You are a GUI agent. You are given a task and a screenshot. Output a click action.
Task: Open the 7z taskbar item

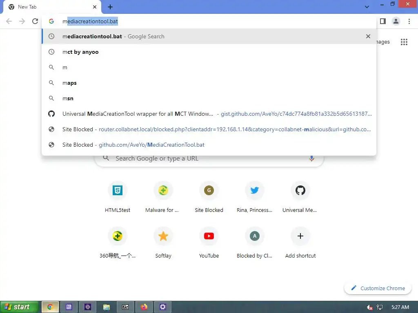click(125, 307)
